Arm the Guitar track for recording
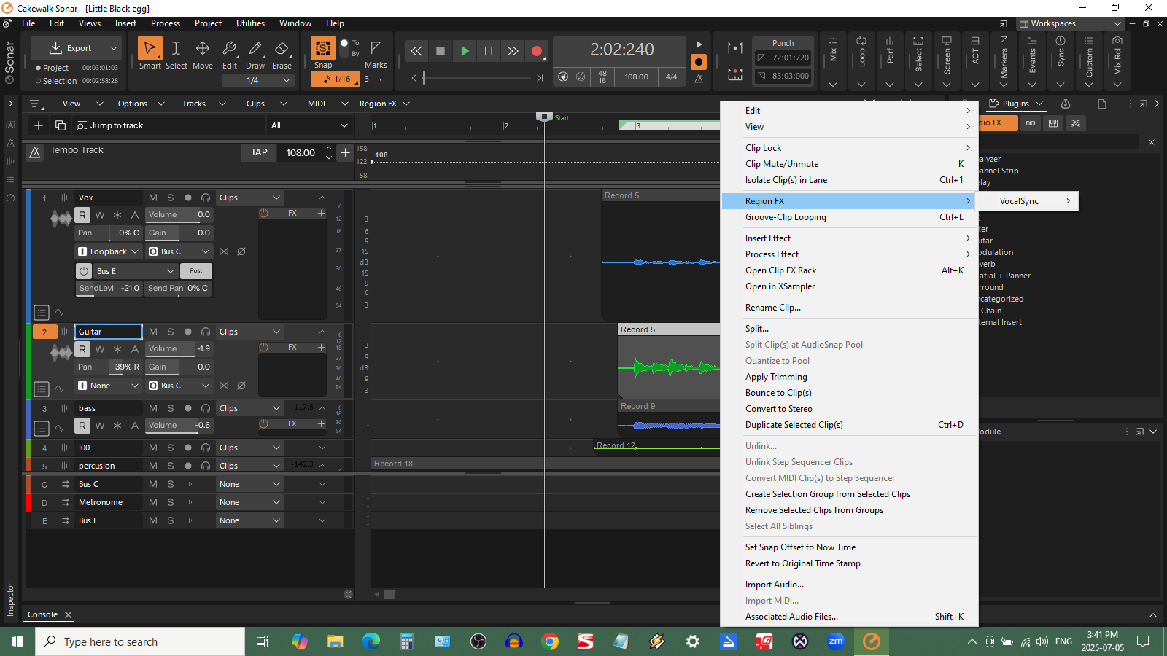1167x656 pixels. click(188, 332)
